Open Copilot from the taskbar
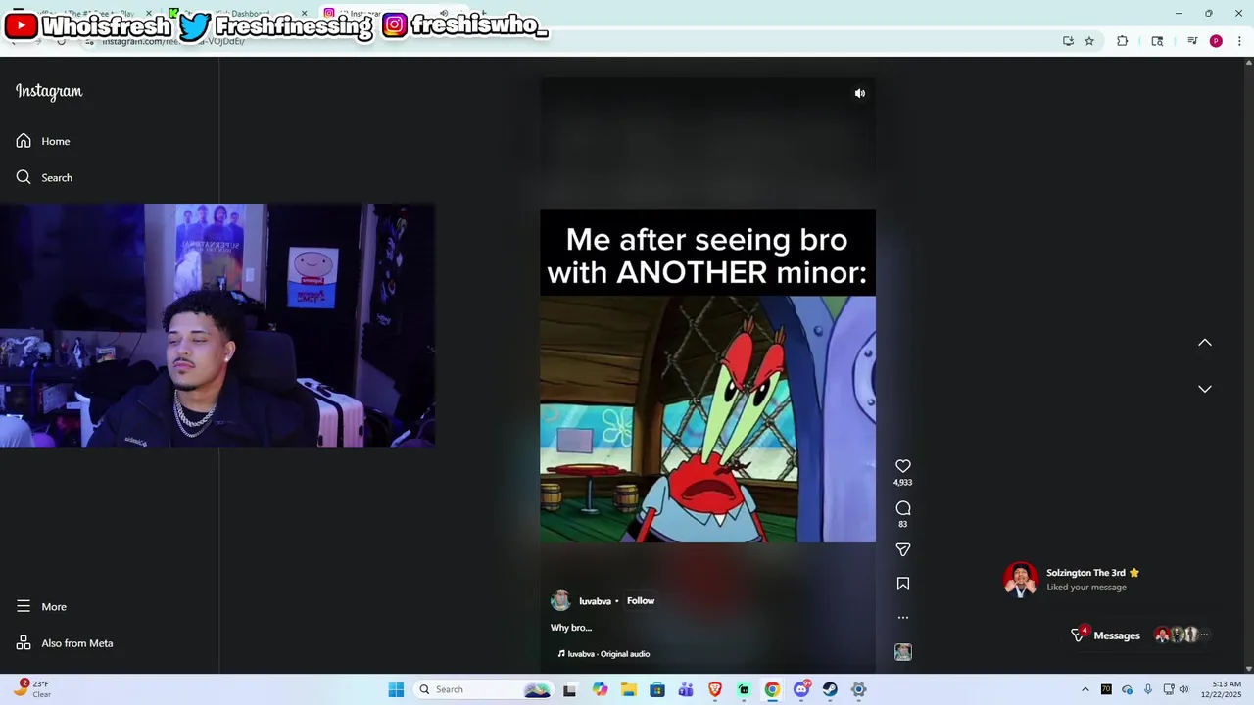This screenshot has width=1254, height=705. (600, 689)
